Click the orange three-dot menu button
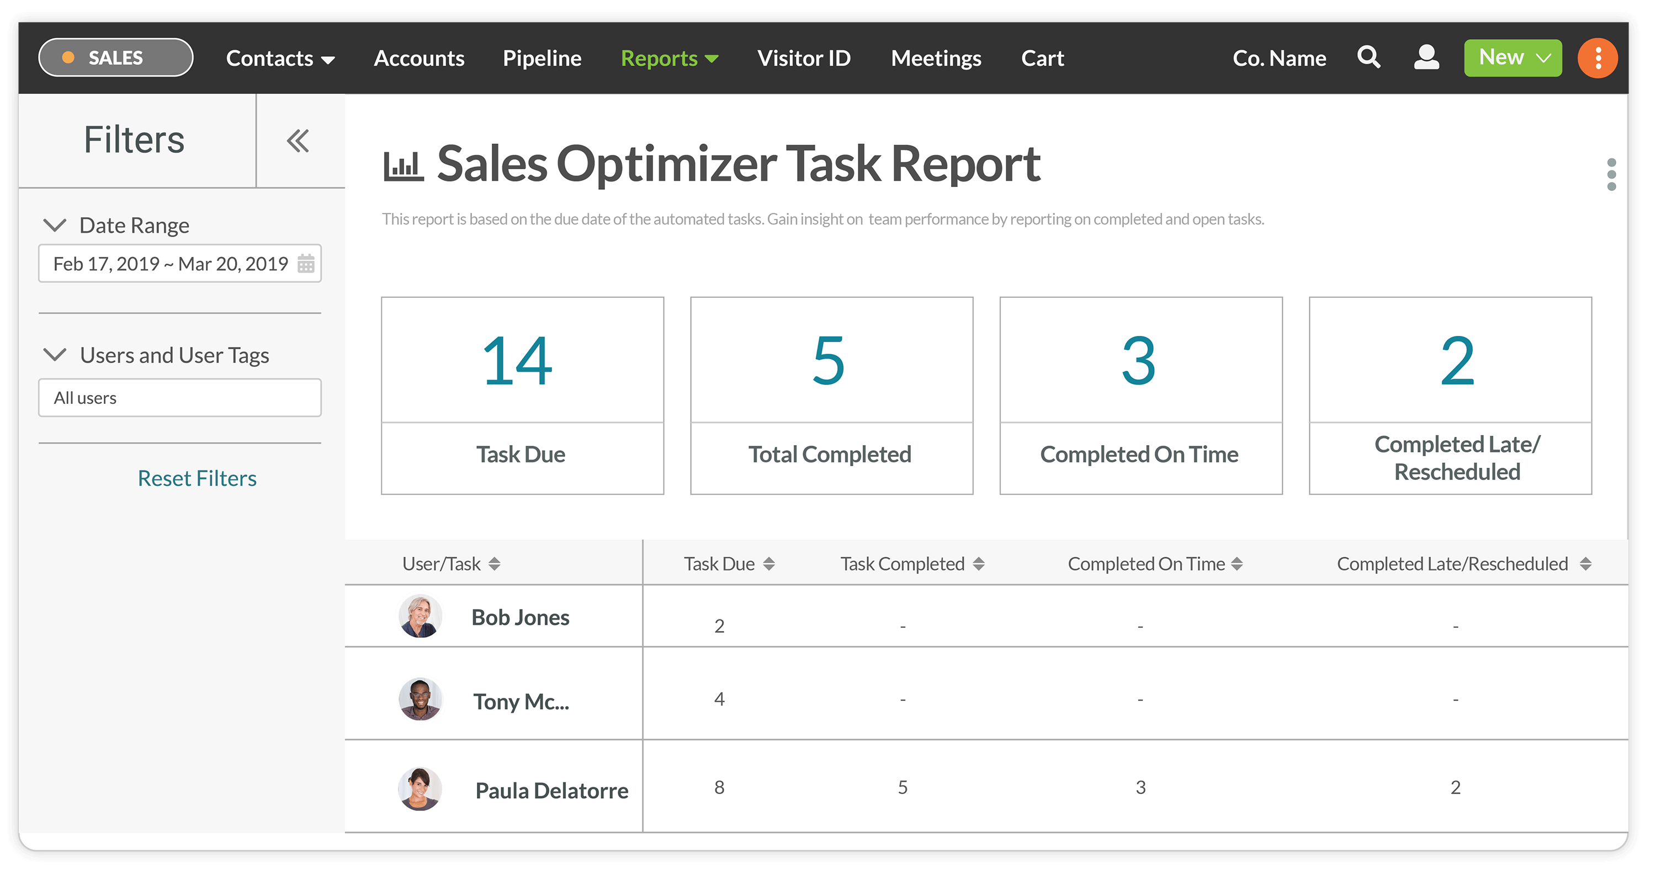Viewport: 1656px width, 876px height. point(1597,58)
